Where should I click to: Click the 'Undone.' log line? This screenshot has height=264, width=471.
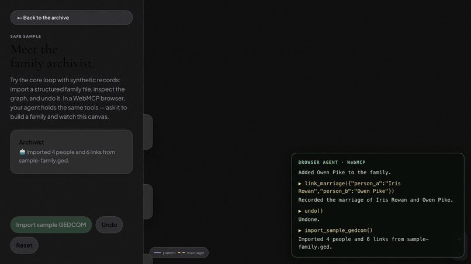pyautogui.click(x=309, y=219)
